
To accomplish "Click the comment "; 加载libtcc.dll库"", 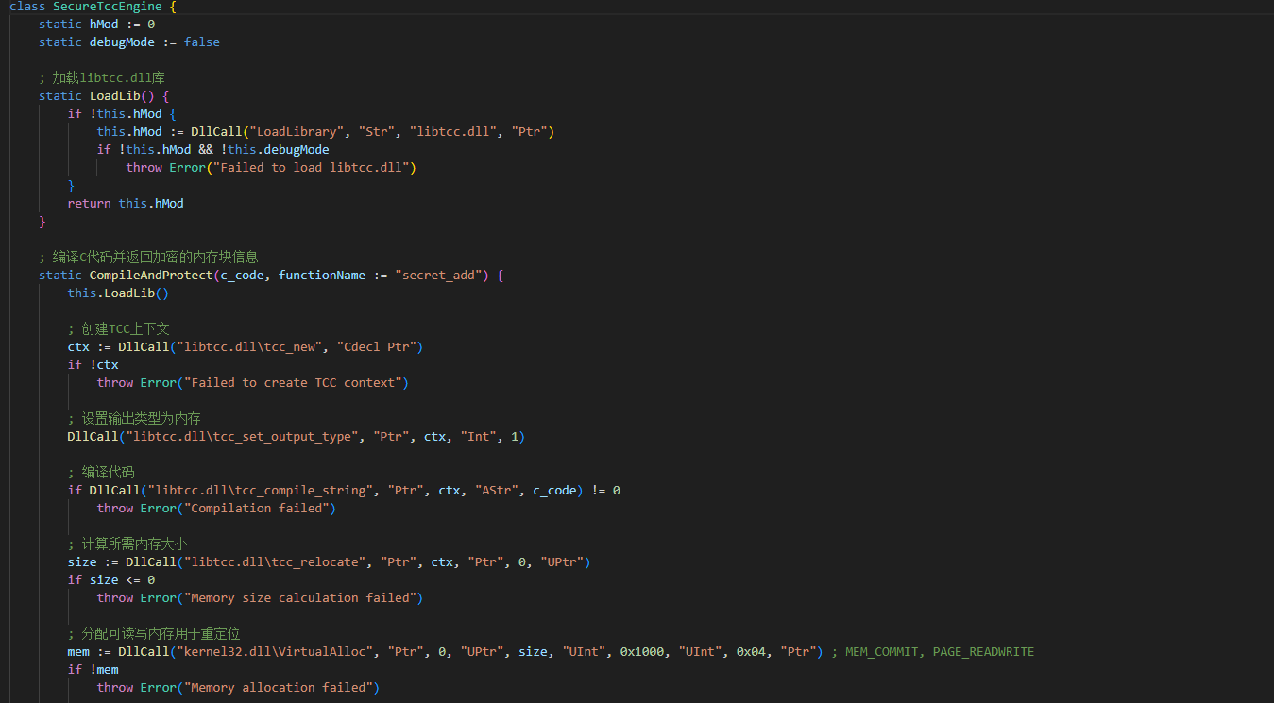I will tap(102, 78).
